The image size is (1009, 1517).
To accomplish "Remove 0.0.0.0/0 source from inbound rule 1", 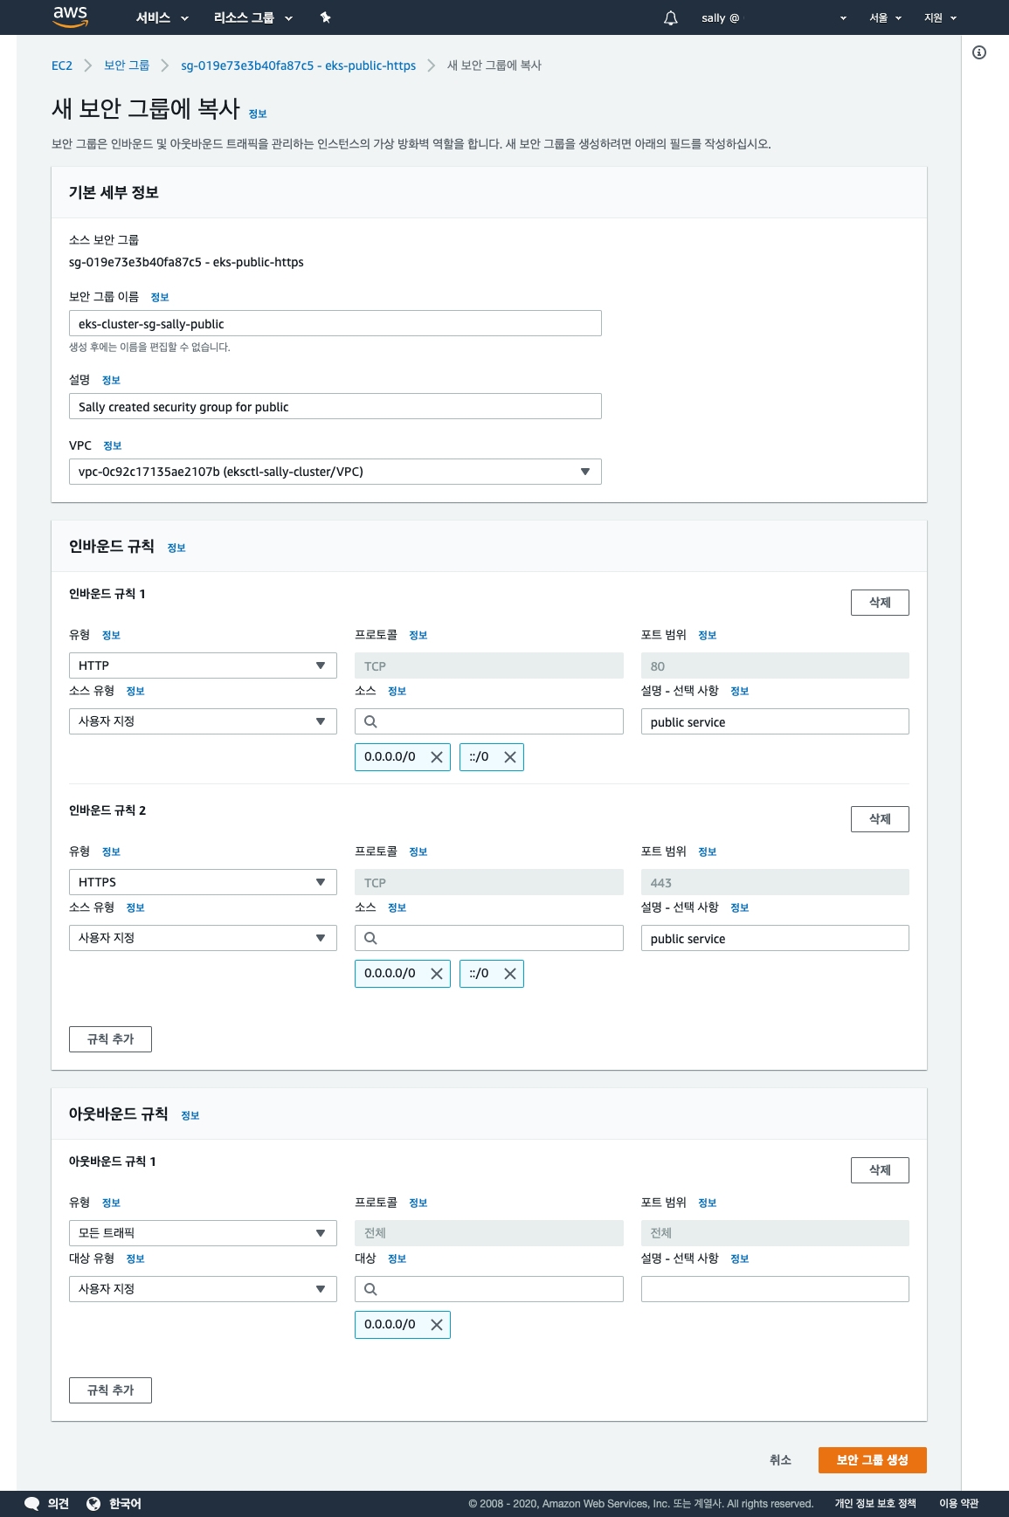I will [437, 757].
